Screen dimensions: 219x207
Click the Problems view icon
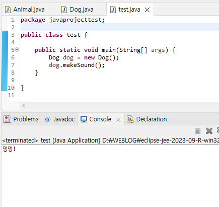[7, 119]
